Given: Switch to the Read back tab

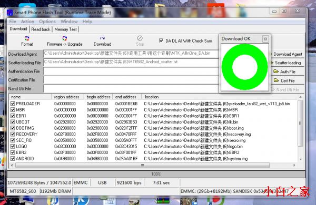Looking at the screenshot, I should [x=41, y=29].
